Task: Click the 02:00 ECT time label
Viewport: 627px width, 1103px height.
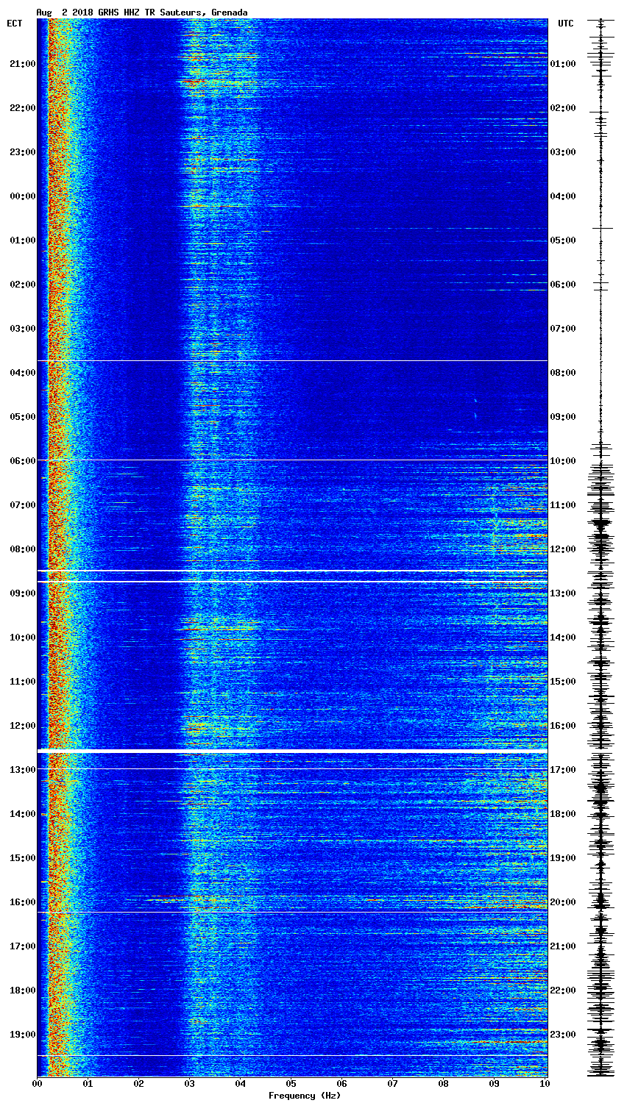Action: [x=22, y=285]
